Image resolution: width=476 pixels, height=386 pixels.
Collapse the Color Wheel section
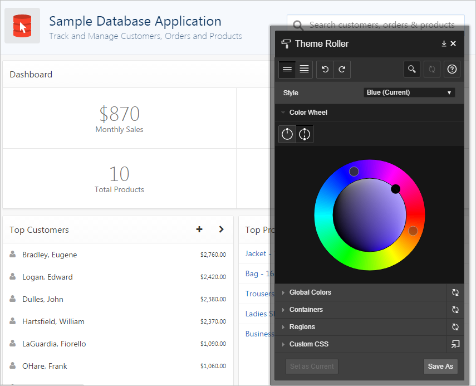[308, 113]
